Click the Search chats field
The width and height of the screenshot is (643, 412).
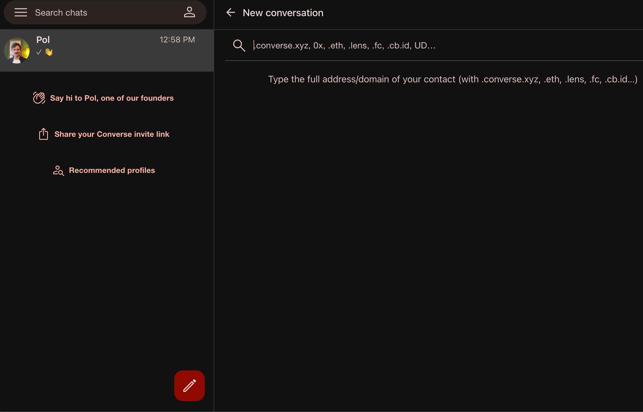click(x=105, y=13)
